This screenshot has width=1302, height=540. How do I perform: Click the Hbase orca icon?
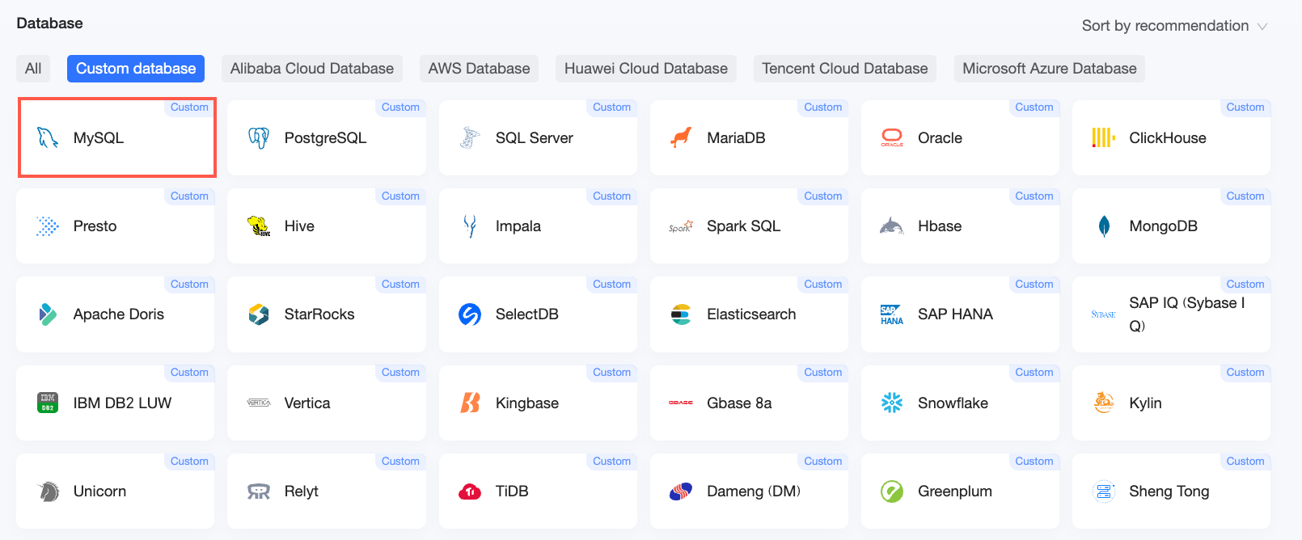pyautogui.click(x=892, y=226)
